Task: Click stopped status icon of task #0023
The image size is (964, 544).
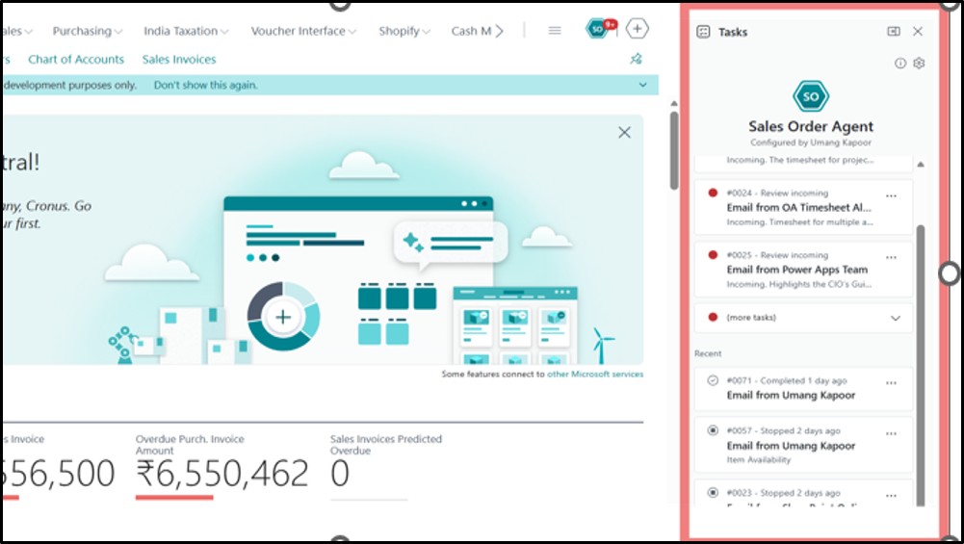Action: 713,492
